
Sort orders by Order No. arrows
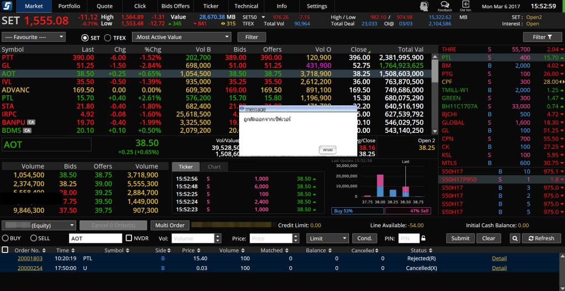pos(44,250)
